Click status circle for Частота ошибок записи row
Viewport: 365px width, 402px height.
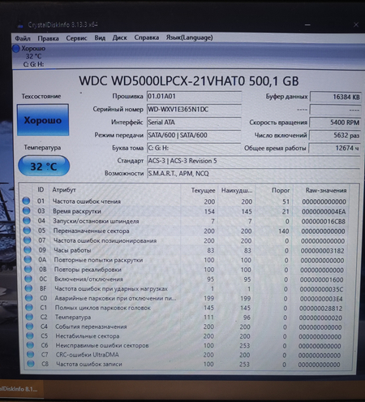coord(31,364)
